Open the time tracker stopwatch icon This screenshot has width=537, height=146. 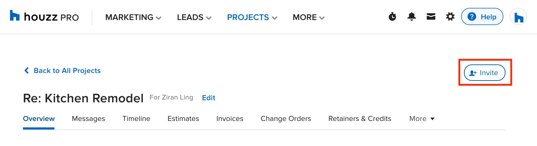pos(393,16)
